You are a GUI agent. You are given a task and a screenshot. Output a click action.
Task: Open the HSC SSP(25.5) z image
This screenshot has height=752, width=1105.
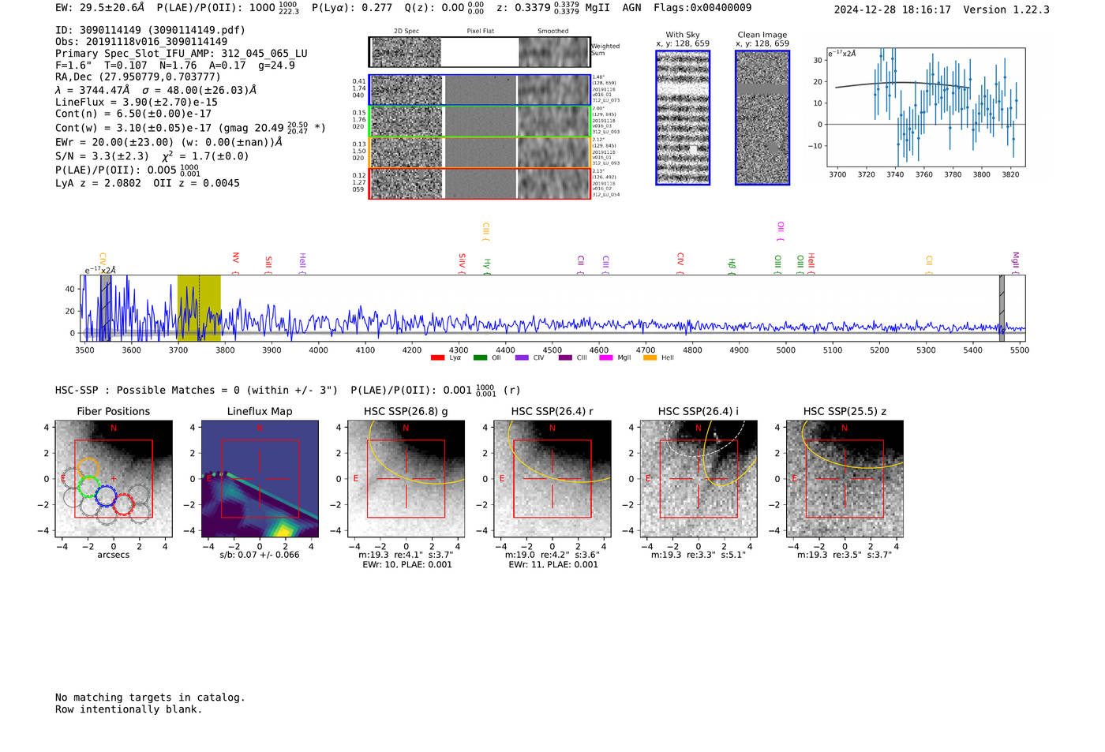click(845, 479)
